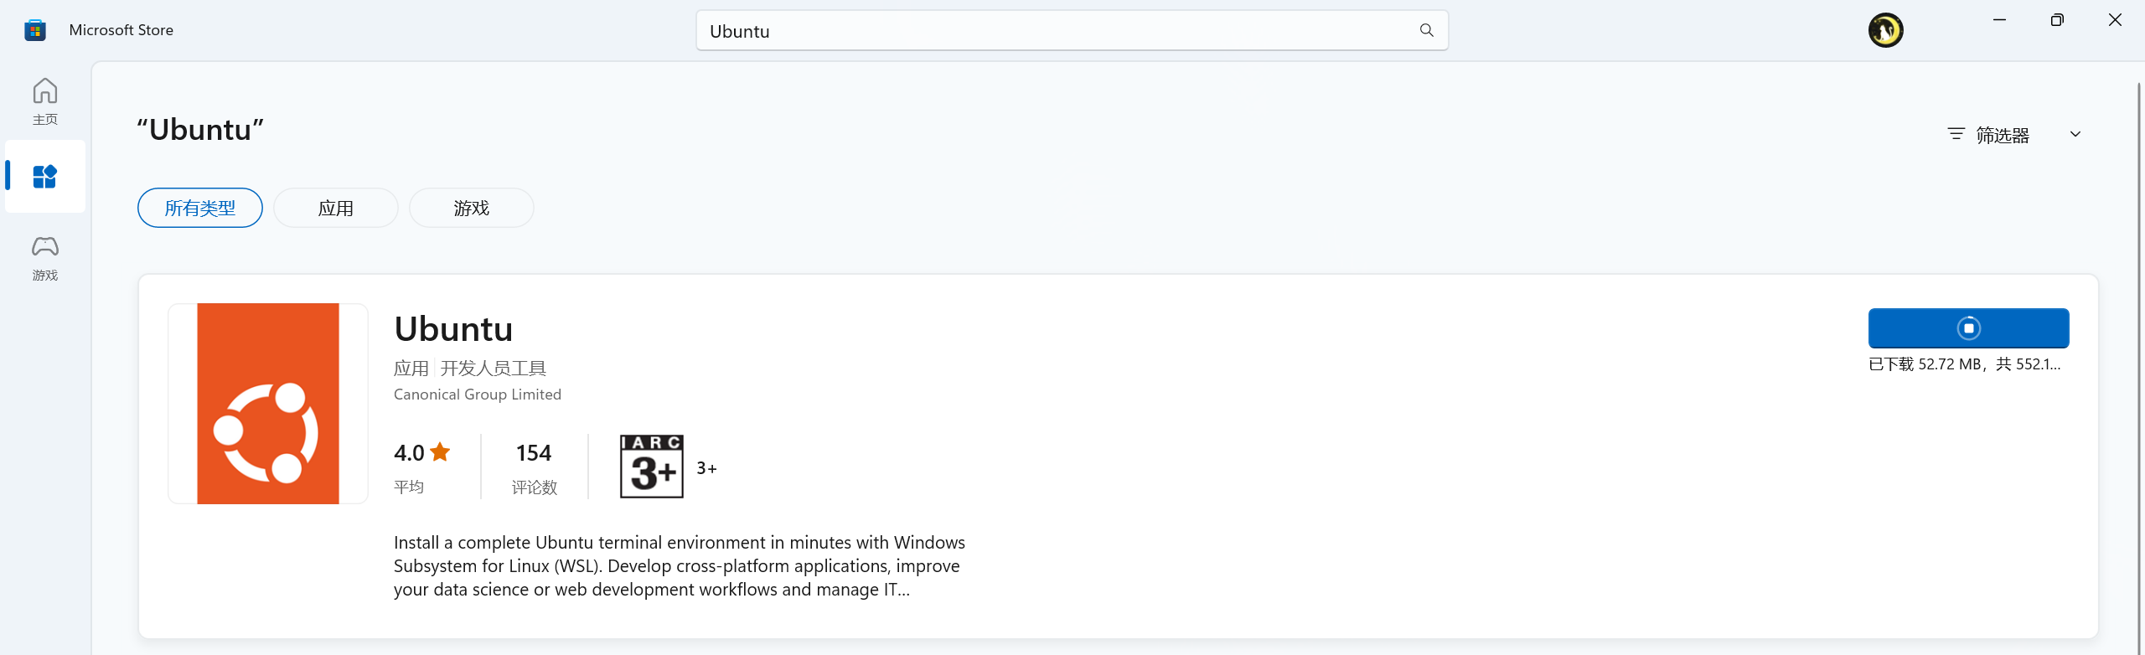This screenshot has width=2145, height=655.
Task: Select the 游戏 filter tab
Action: point(472,208)
